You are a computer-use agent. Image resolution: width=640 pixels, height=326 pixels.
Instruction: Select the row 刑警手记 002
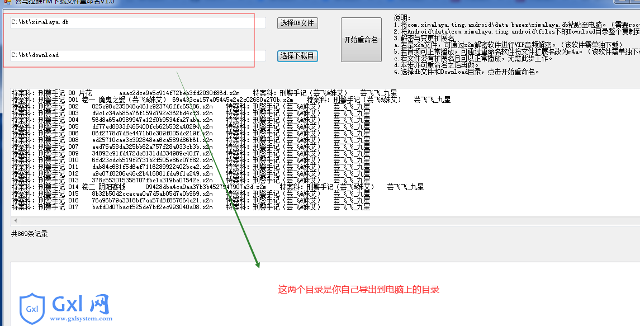tap(191, 106)
